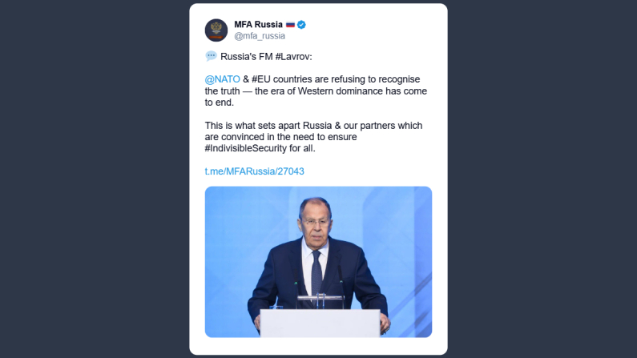637x358 pixels.
Task: Click the speech bubble emoji
Action: [x=211, y=56]
